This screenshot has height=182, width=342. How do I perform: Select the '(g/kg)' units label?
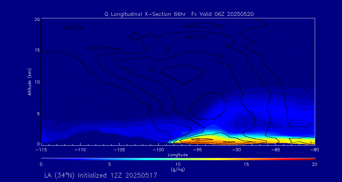click(x=178, y=170)
